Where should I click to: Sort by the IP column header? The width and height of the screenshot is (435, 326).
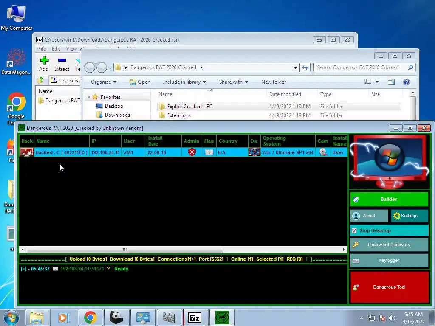point(105,141)
